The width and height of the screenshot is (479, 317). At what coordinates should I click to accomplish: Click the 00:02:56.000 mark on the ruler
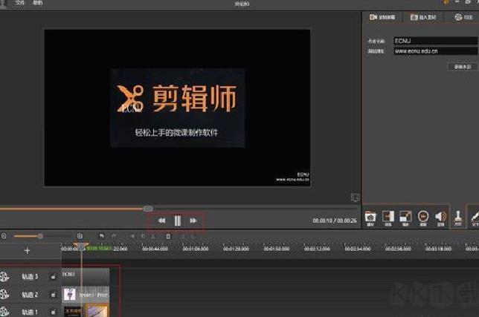(x=398, y=249)
